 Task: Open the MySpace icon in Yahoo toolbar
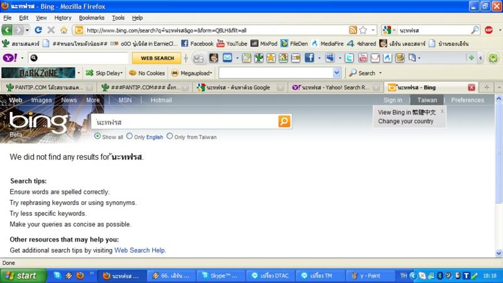(x=329, y=58)
